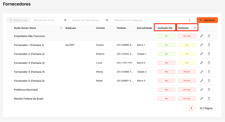This screenshot has height=122, width=225.
Task: Open the Avaliação column filter icon
Action: [195, 28]
